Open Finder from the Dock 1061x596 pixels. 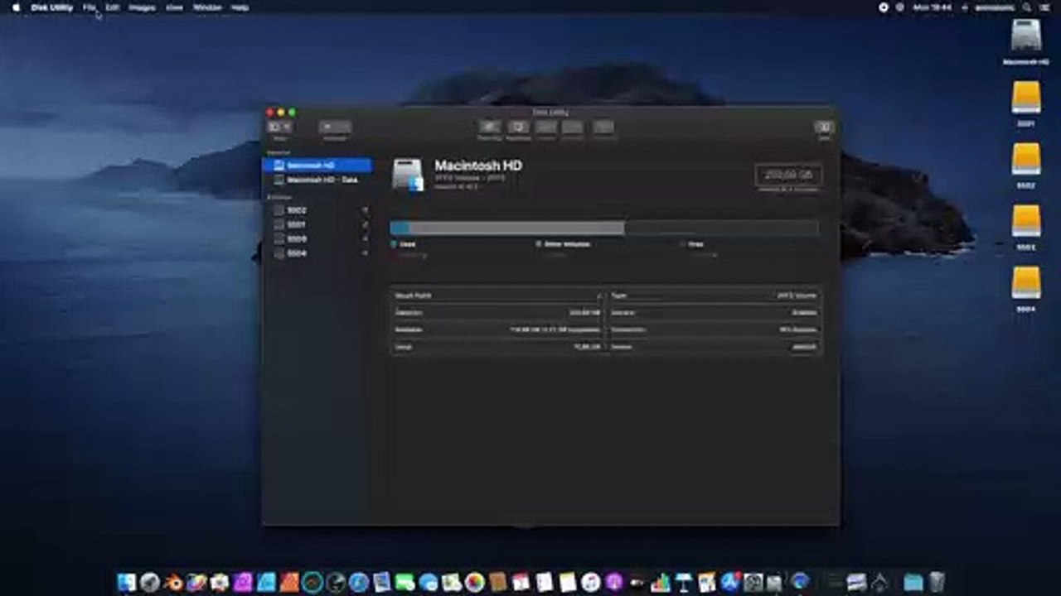(x=127, y=582)
